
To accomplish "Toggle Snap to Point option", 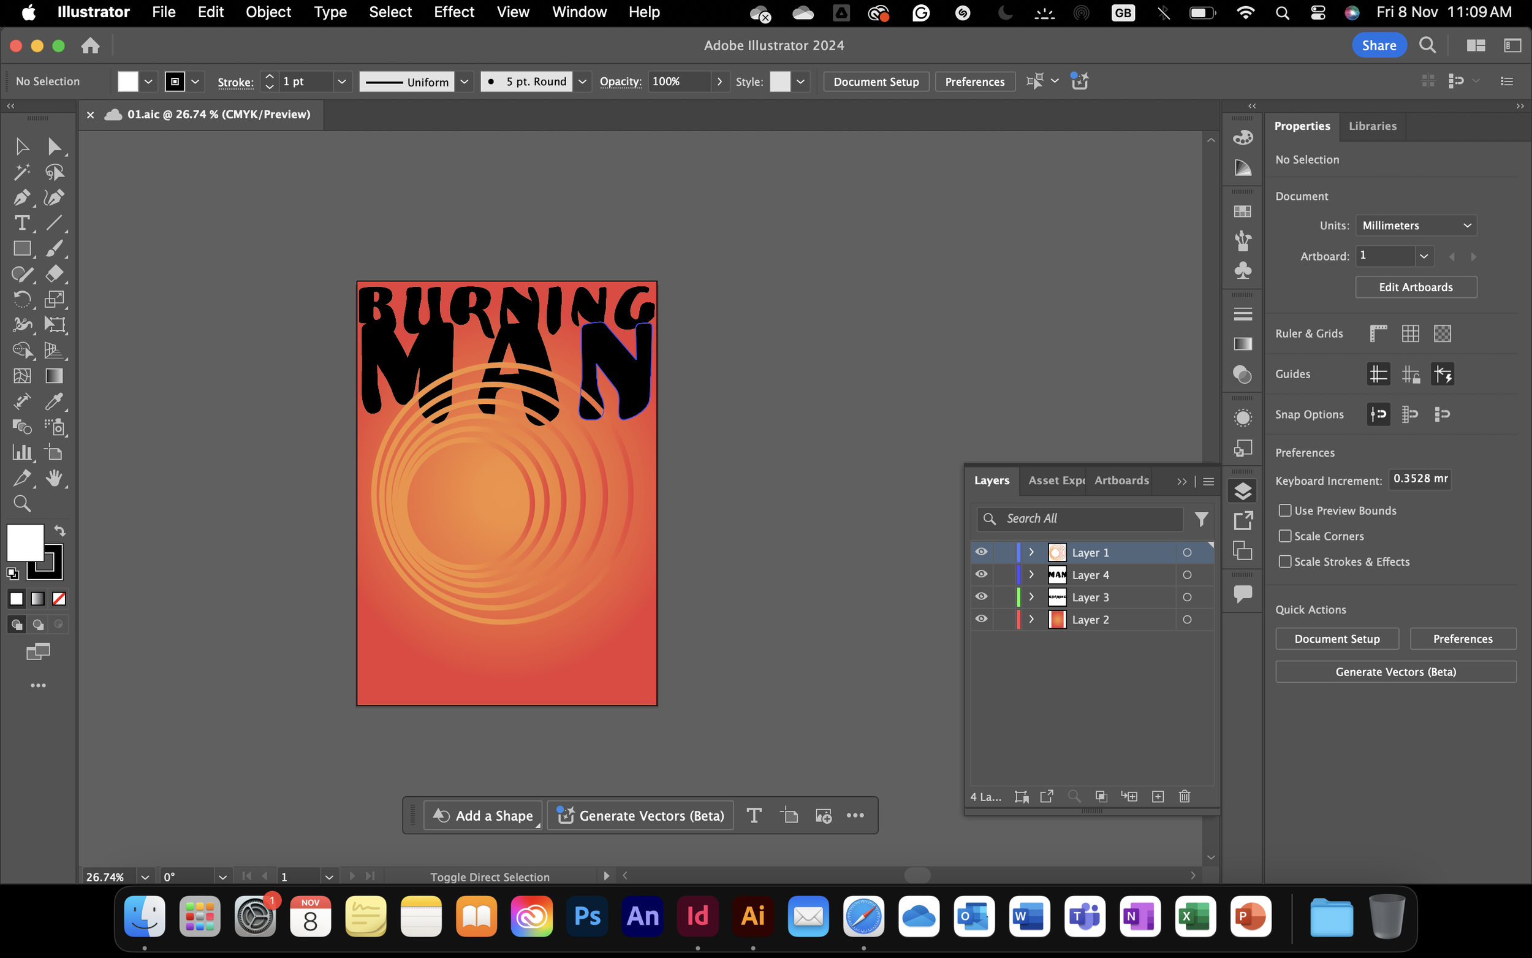I will pyautogui.click(x=1378, y=414).
